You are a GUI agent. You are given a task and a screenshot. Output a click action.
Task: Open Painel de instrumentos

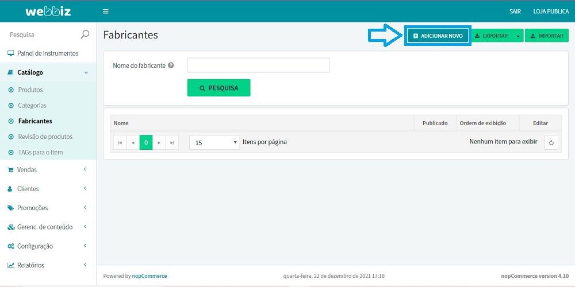pos(48,53)
